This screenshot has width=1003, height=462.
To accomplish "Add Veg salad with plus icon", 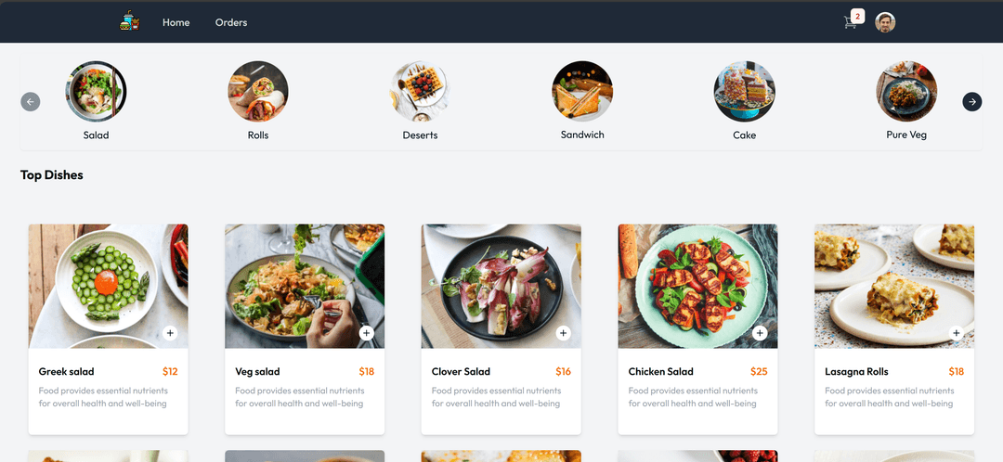I will click(367, 333).
